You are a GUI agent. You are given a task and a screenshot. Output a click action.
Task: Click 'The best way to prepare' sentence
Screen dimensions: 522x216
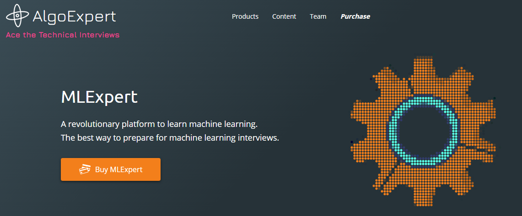170,137
